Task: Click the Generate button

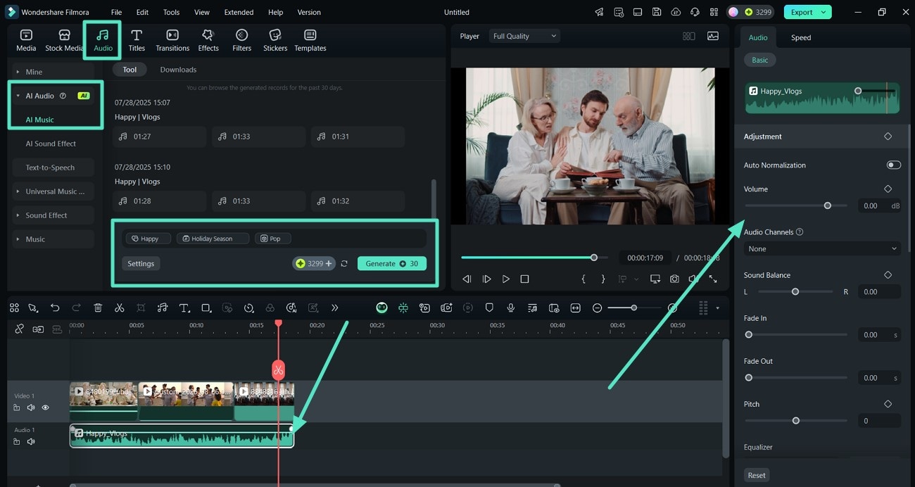Action: [x=392, y=263]
